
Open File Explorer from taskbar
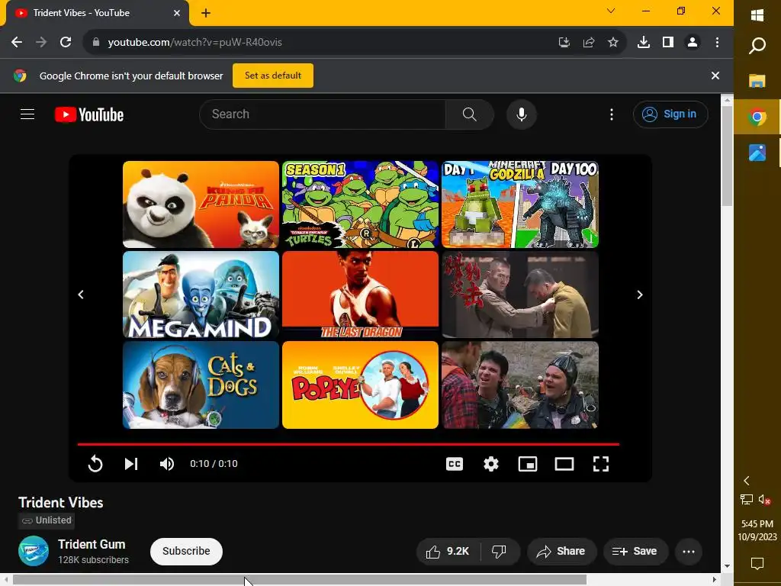point(757,81)
